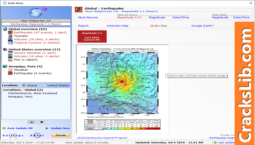Click the green Update Now arrow icon
Viewport: 255px width, 145px height.
pos(47,128)
